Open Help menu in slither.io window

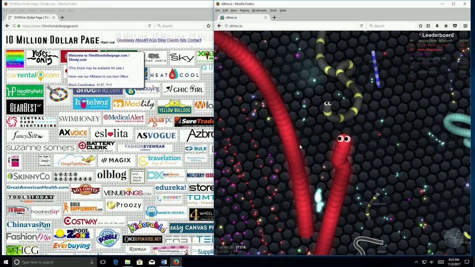pyautogui.click(x=283, y=10)
